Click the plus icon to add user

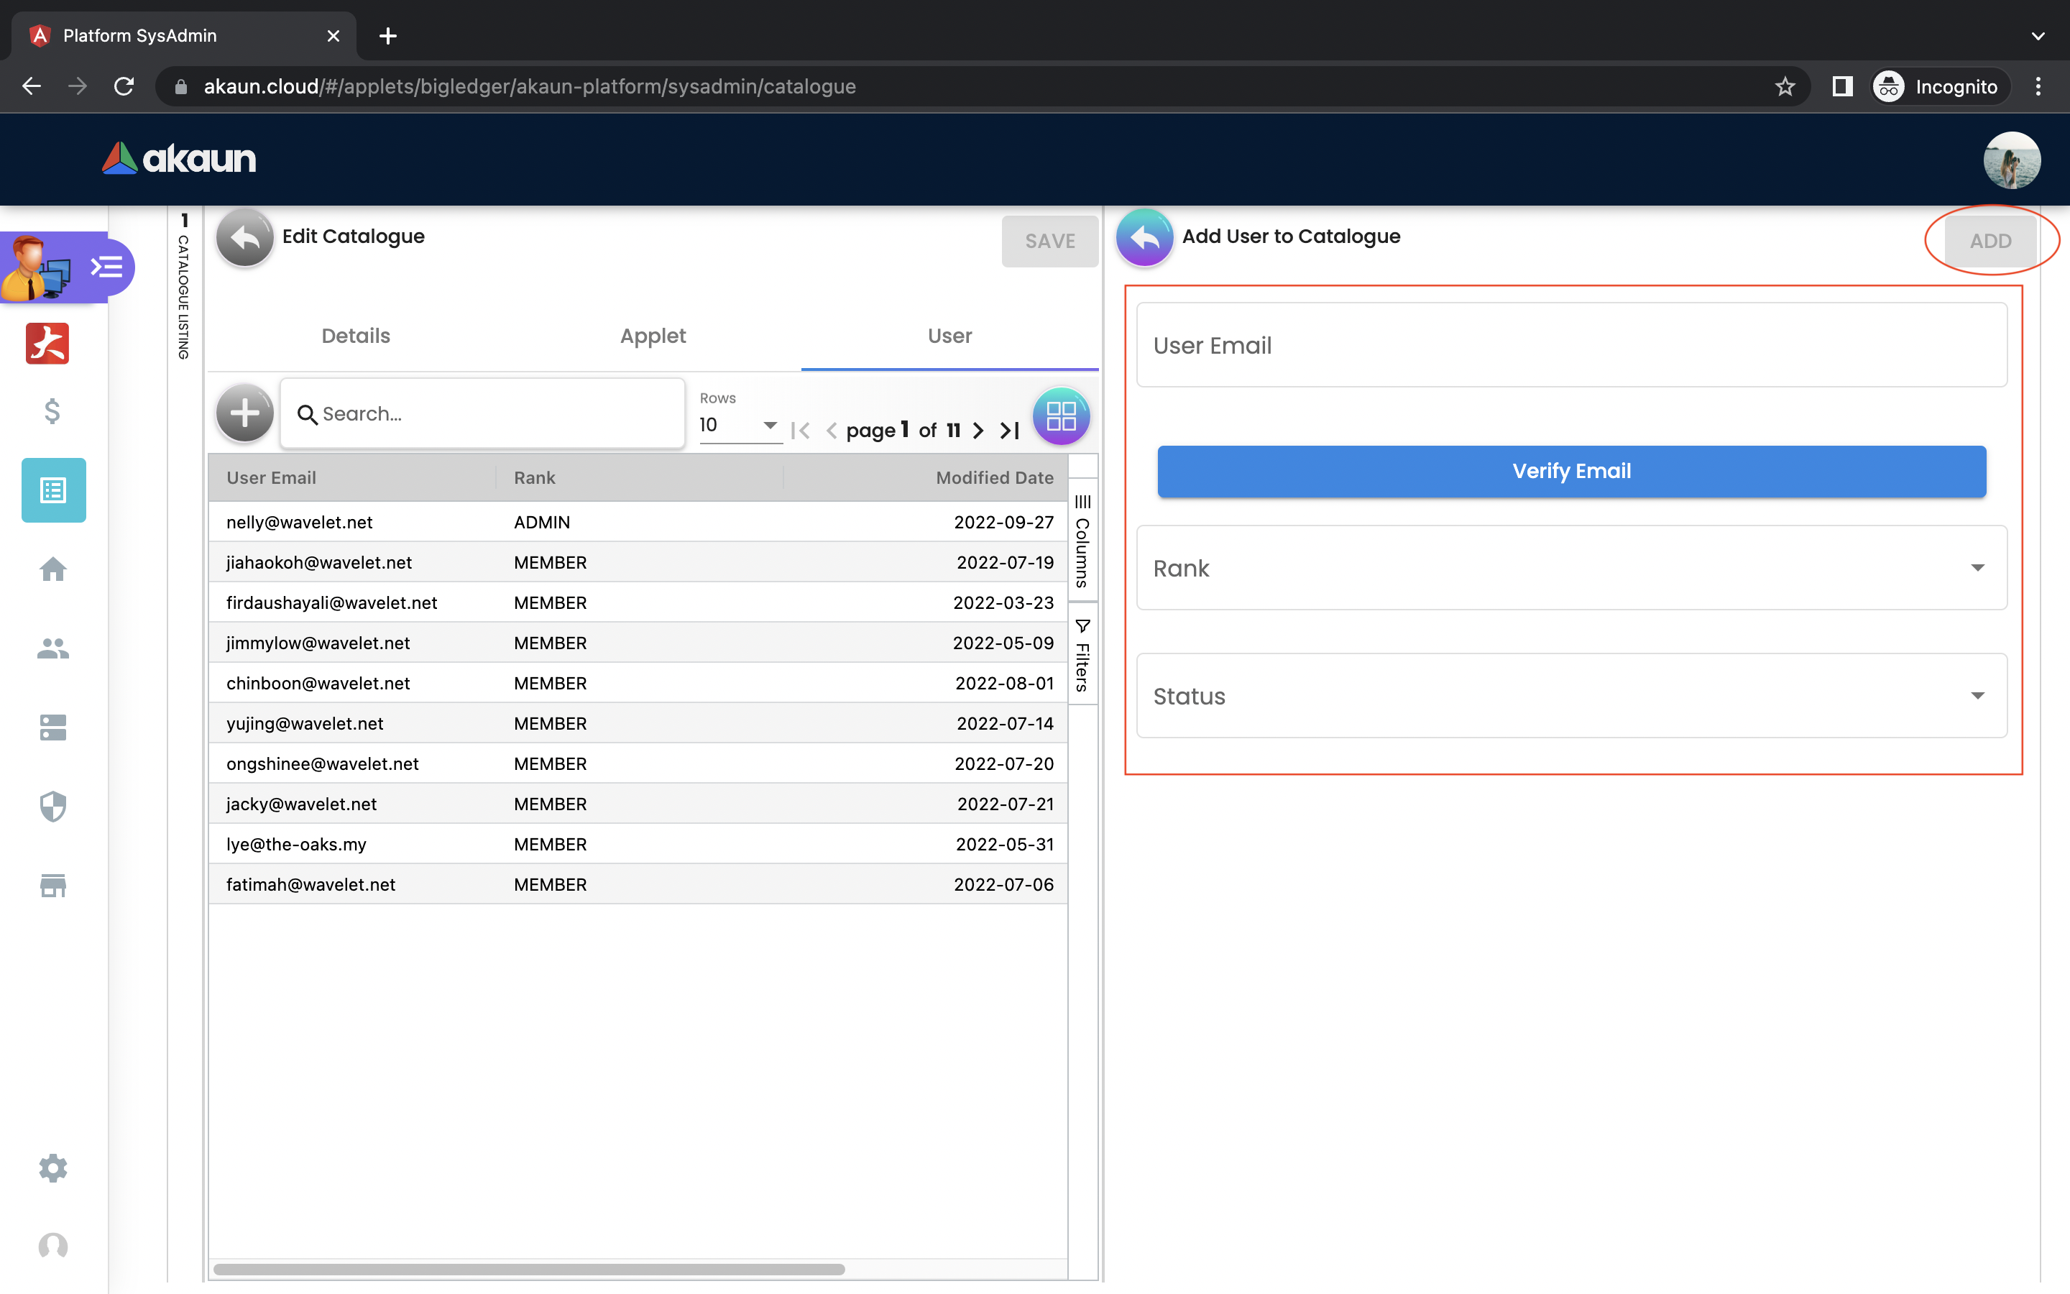244,413
